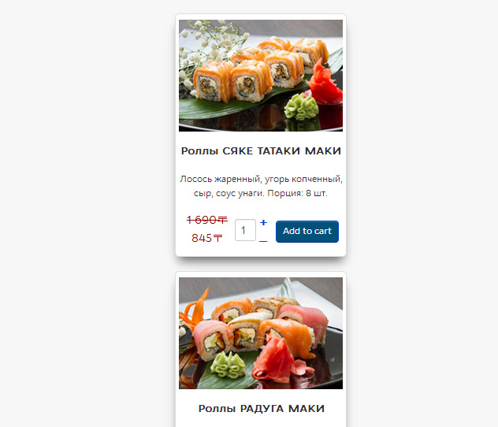Increase quantity with the plus icon
The width and height of the screenshot is (498, 427).
263,222
